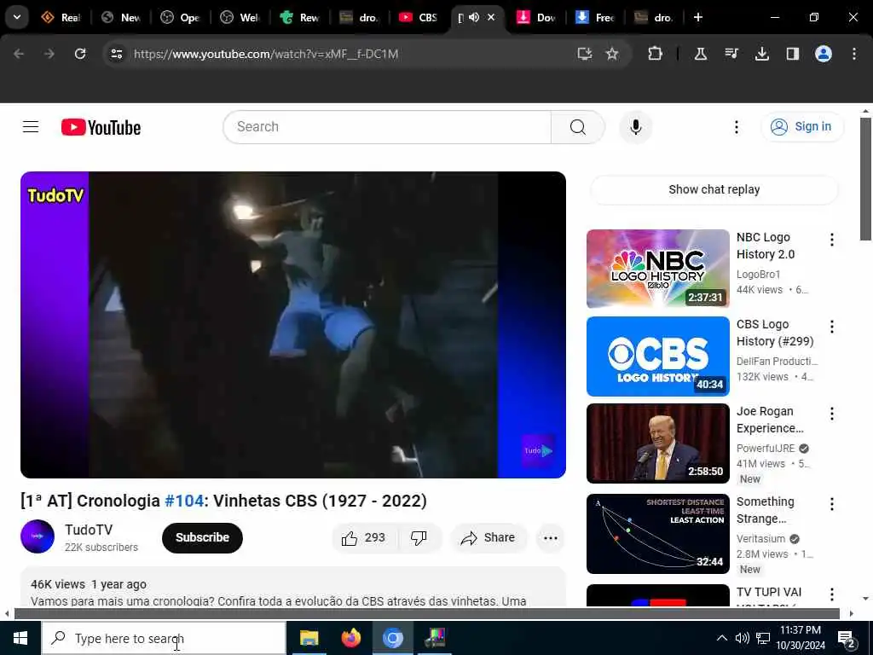Open the TudoTV channel name link
Viewport: 873px width, 655px height.
coord(89,530)
